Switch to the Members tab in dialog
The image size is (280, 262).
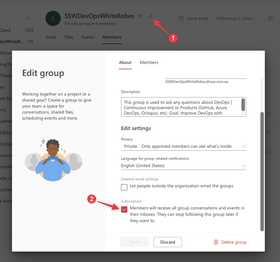149,62
